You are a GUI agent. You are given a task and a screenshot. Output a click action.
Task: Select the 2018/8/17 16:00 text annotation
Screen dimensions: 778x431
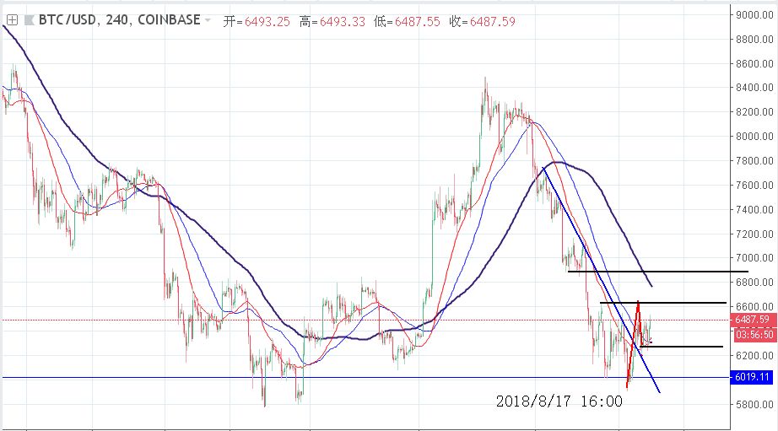(x=559, y=401)
